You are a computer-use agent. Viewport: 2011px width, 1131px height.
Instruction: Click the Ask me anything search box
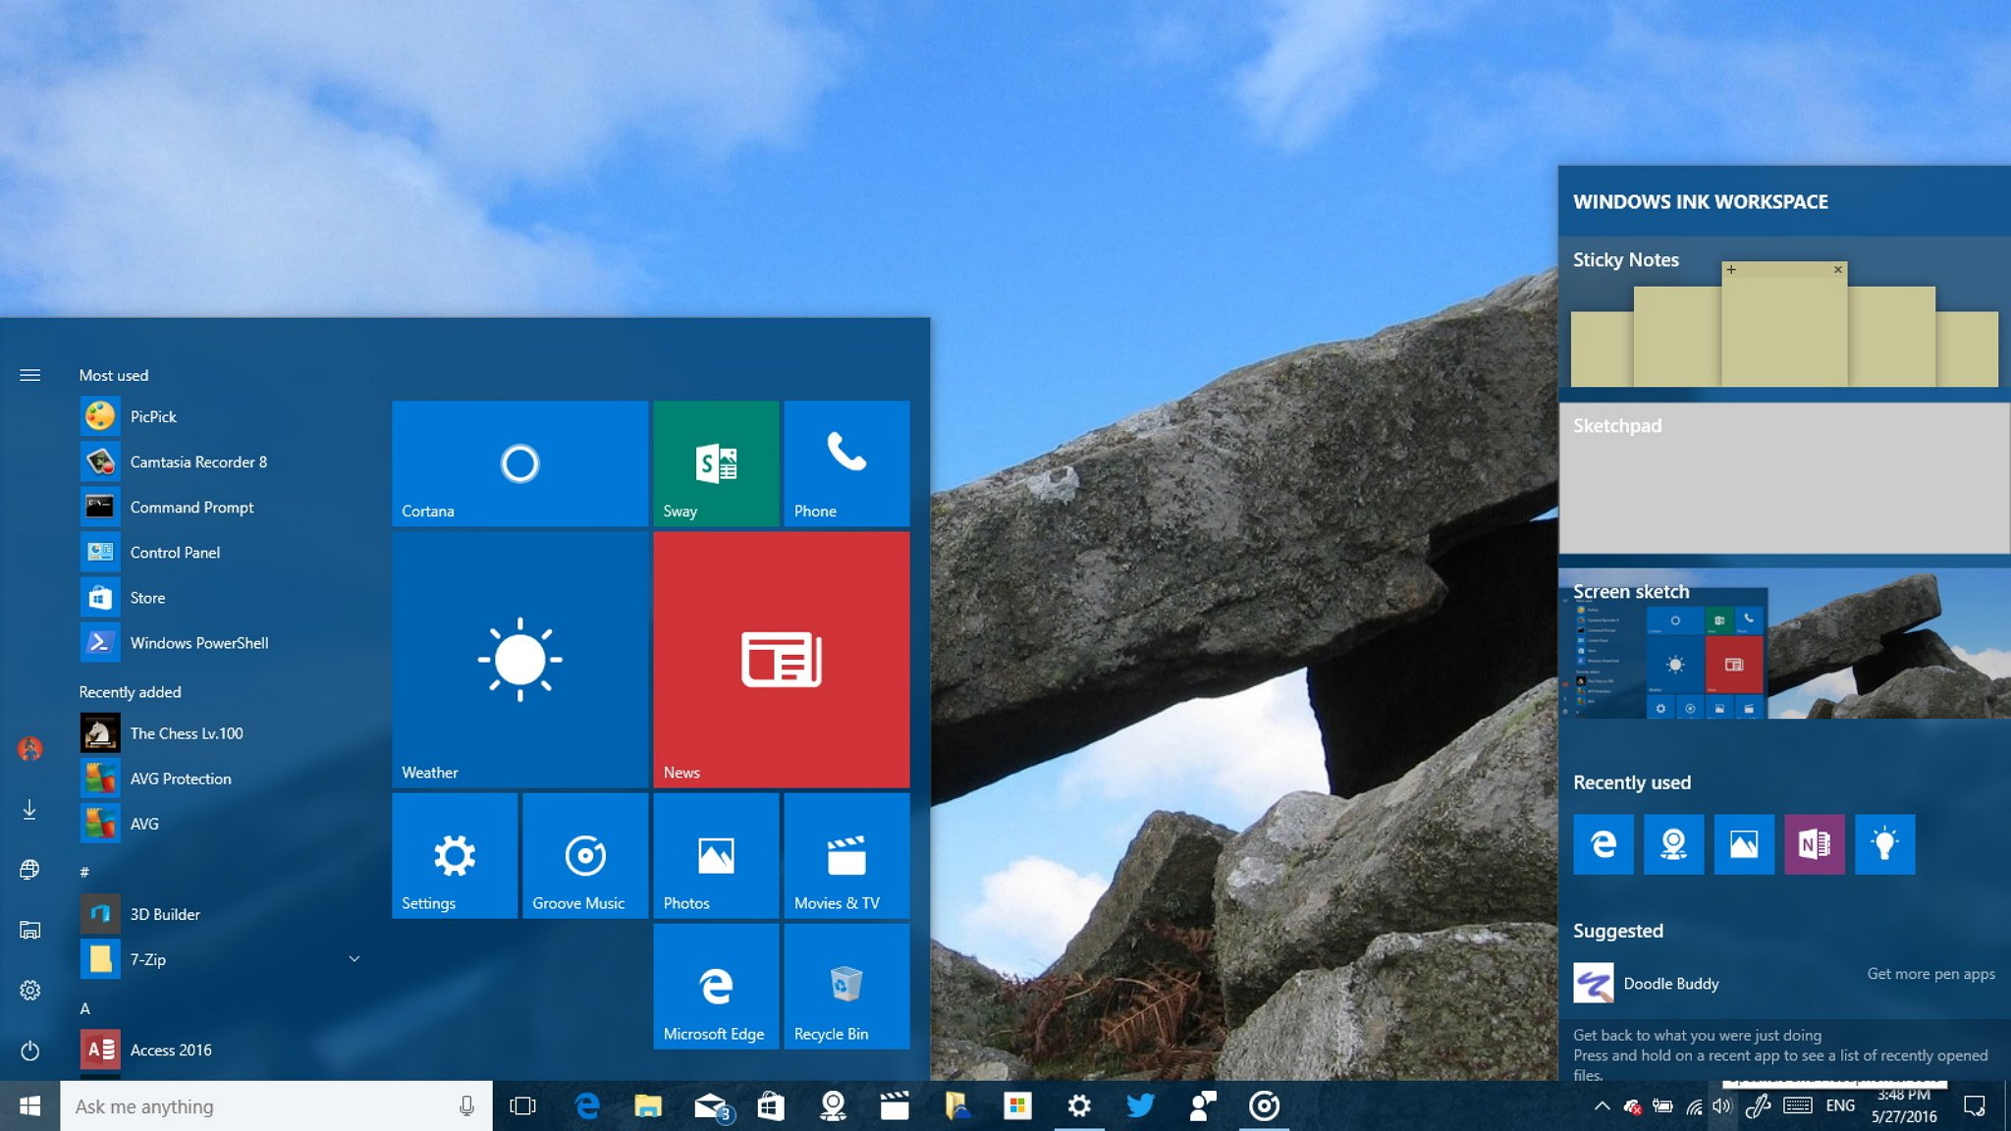[276, 1106]
